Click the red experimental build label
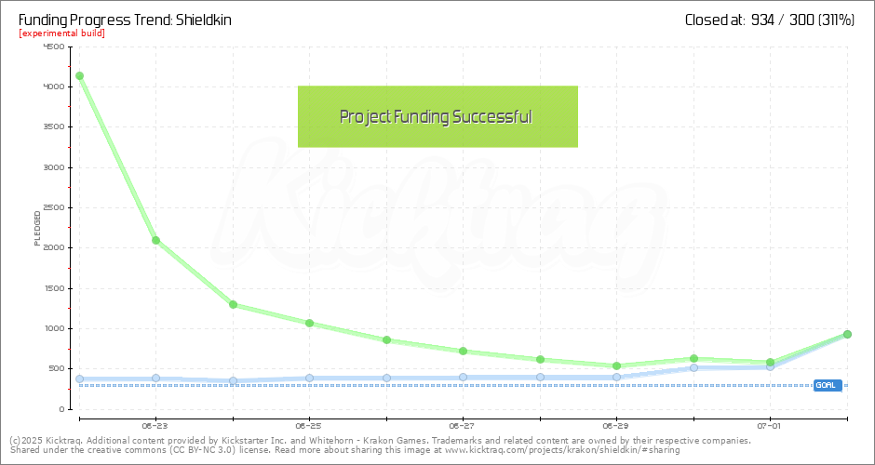This screenshot has width=875, height=465. click(61, 33)
